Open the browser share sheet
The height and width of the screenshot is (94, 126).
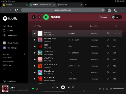pyautogui.click(x=109, y=10)
